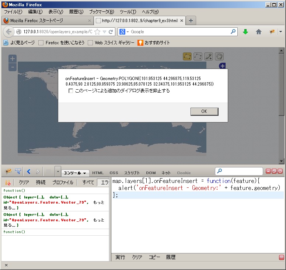Viewport: 286px width, 270px height.
Task: Open the Firefox downloads green arrow
Action: [x=245, y=32]
